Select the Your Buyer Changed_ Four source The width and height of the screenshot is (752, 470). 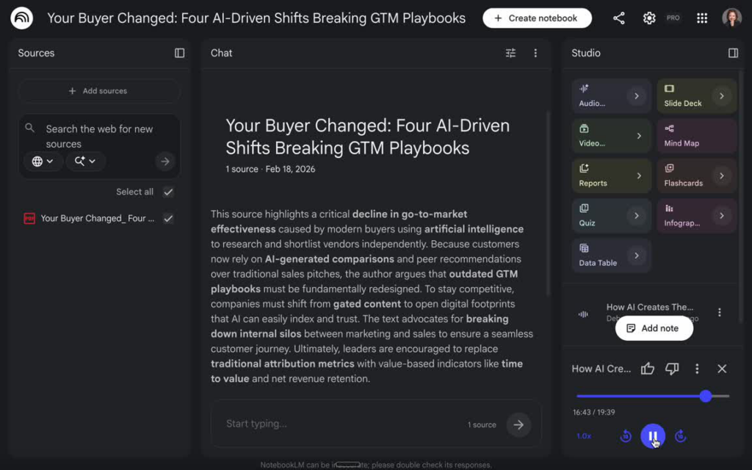[98, 218]
